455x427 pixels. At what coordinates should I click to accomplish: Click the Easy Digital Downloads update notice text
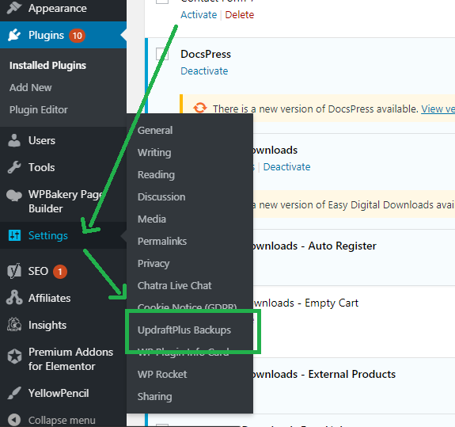(354, 204)
